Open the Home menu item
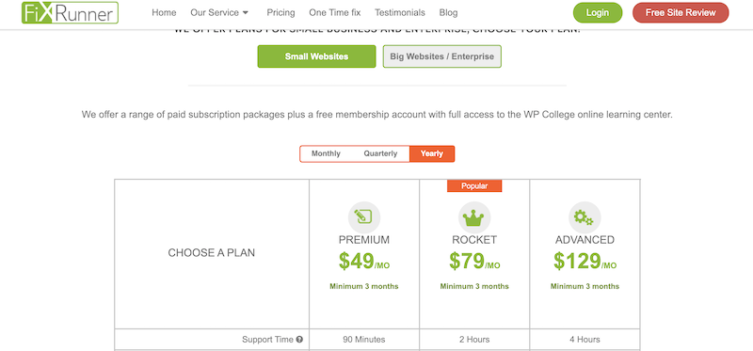753x351 pixels. [x=164, y=12]
